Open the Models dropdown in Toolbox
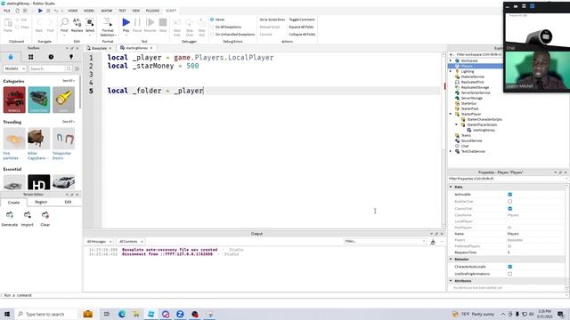The height and width of the screenshot is (320, 570). tap(14, 68)
